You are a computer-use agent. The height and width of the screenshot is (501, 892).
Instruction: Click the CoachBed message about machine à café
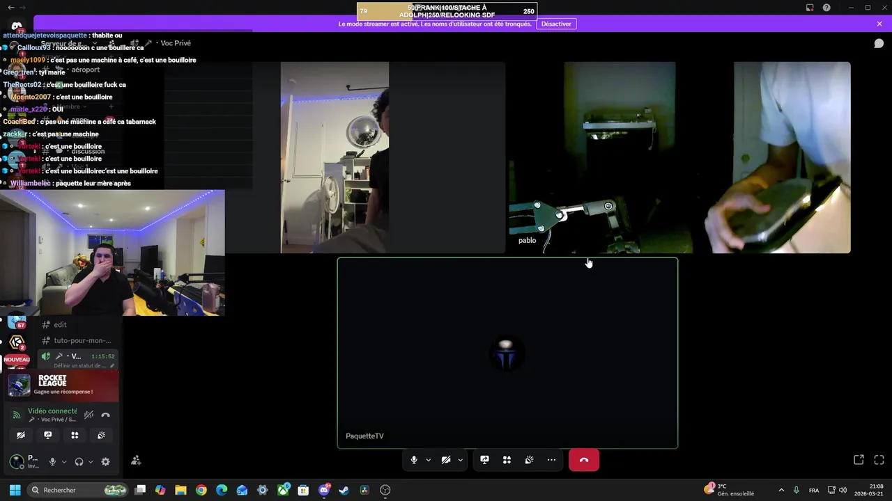pos(79,122)
